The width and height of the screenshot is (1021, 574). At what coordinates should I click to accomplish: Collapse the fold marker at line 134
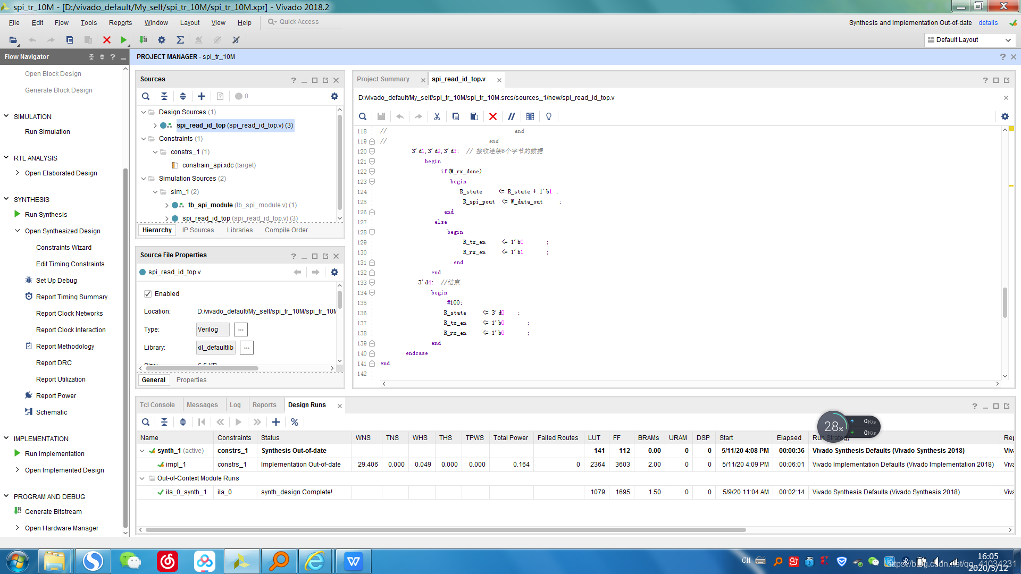pos(372,293)
